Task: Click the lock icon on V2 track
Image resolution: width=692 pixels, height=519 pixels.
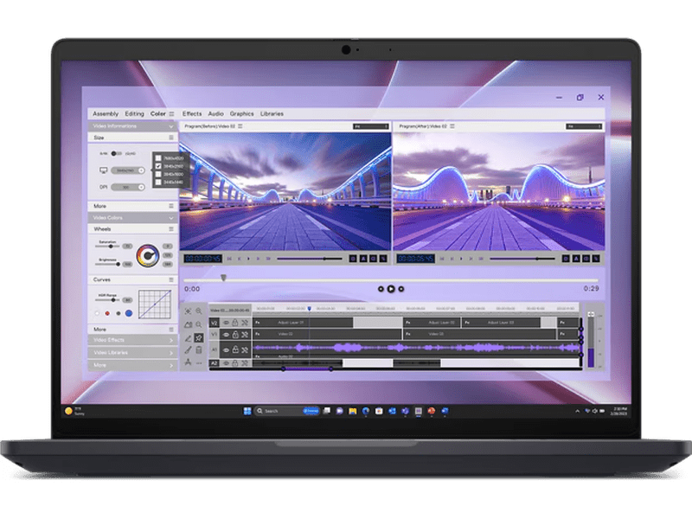Action: point(235,323)
